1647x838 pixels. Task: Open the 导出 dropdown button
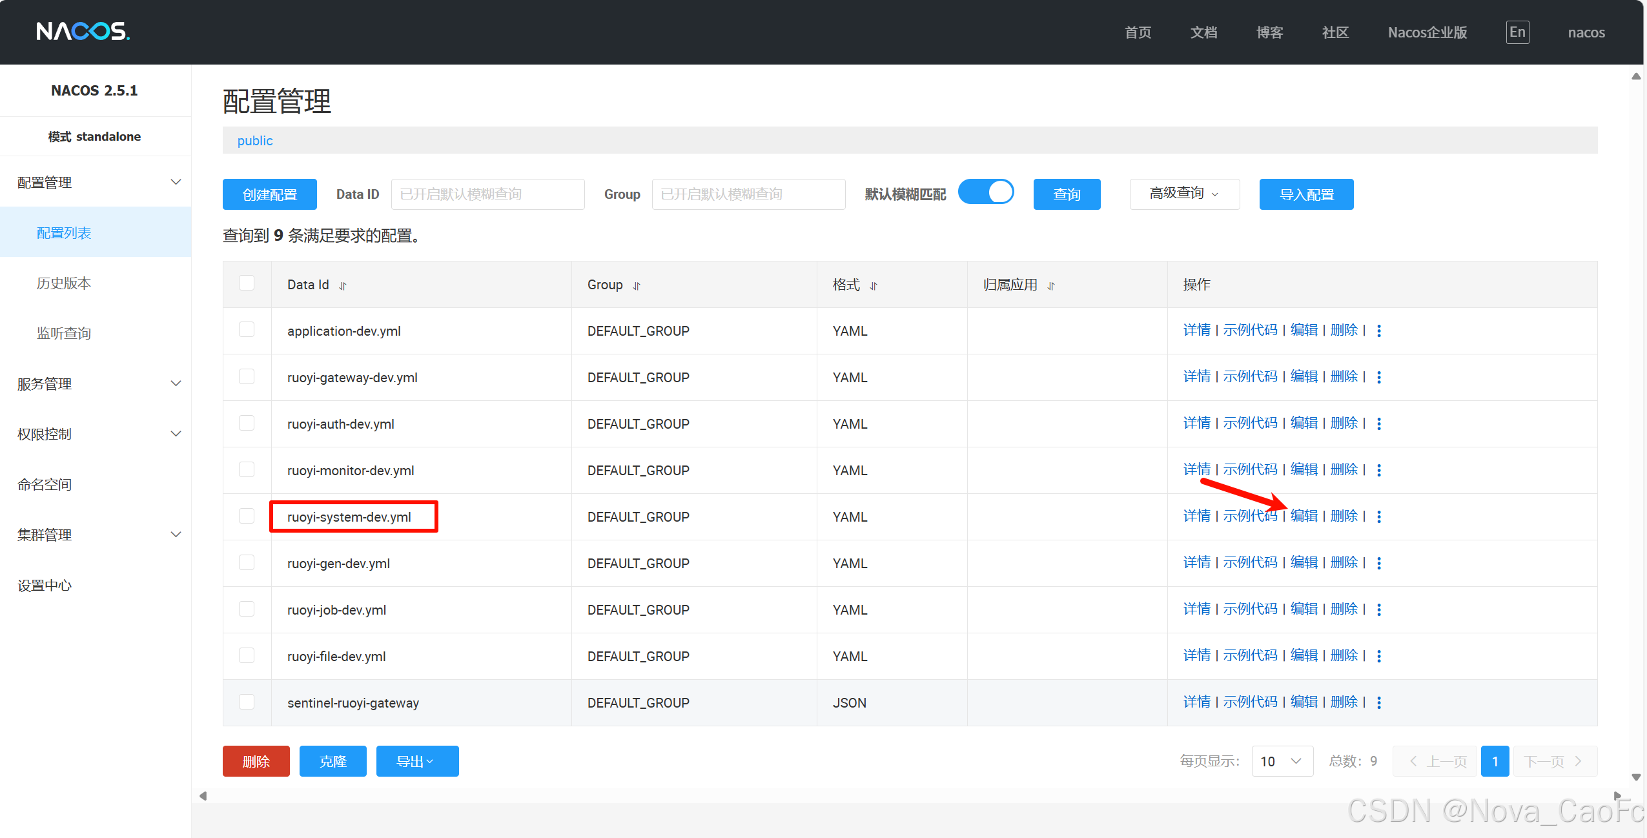pos(417,761)
